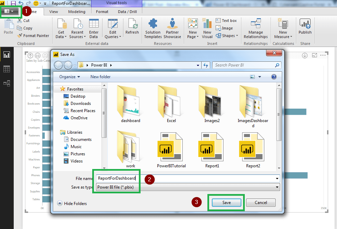Screen dimensions: 337x229
Task: Click the File name input field
Action: coord(188,178)
